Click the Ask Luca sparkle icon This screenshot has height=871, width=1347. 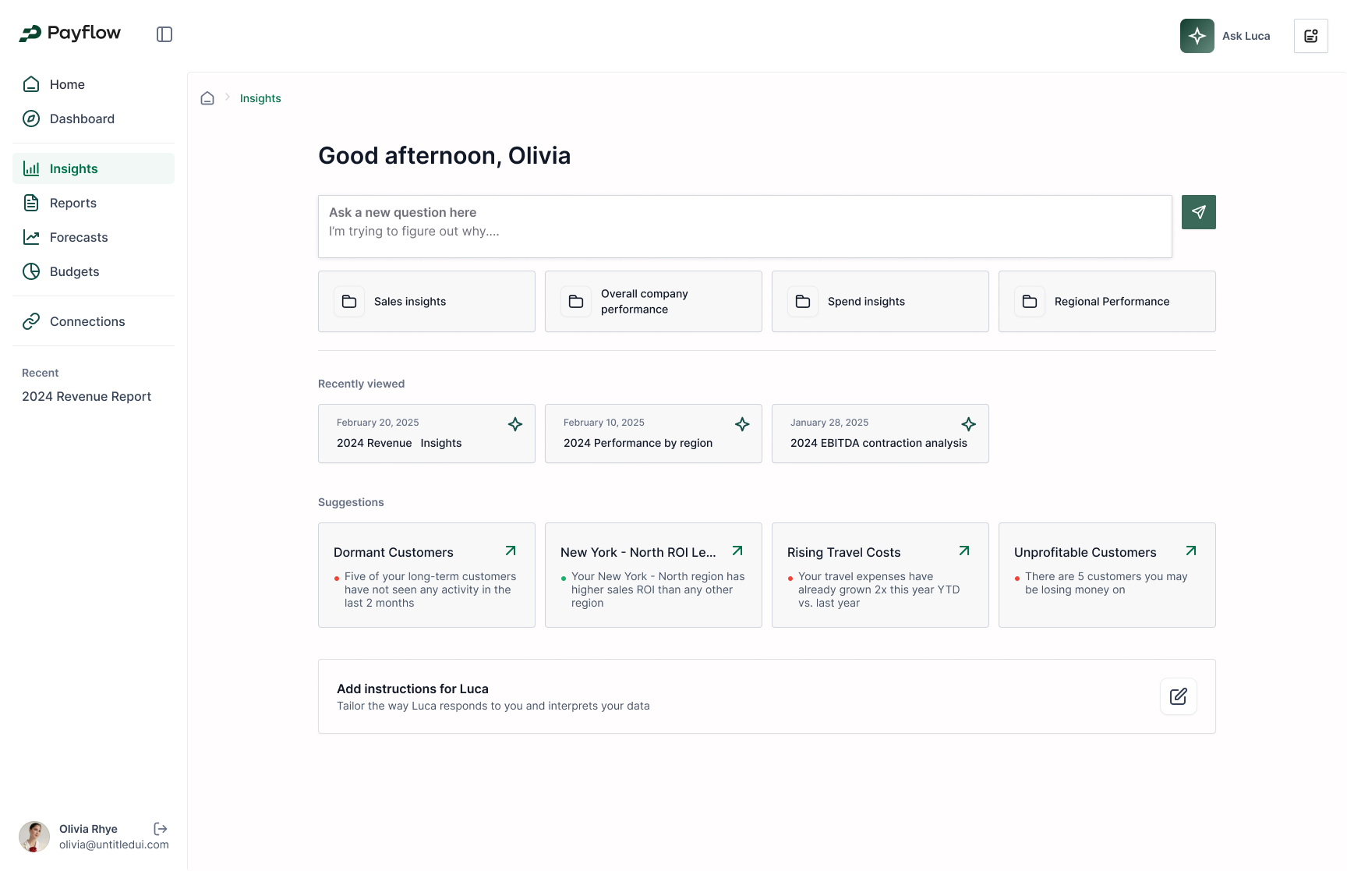1197,36
